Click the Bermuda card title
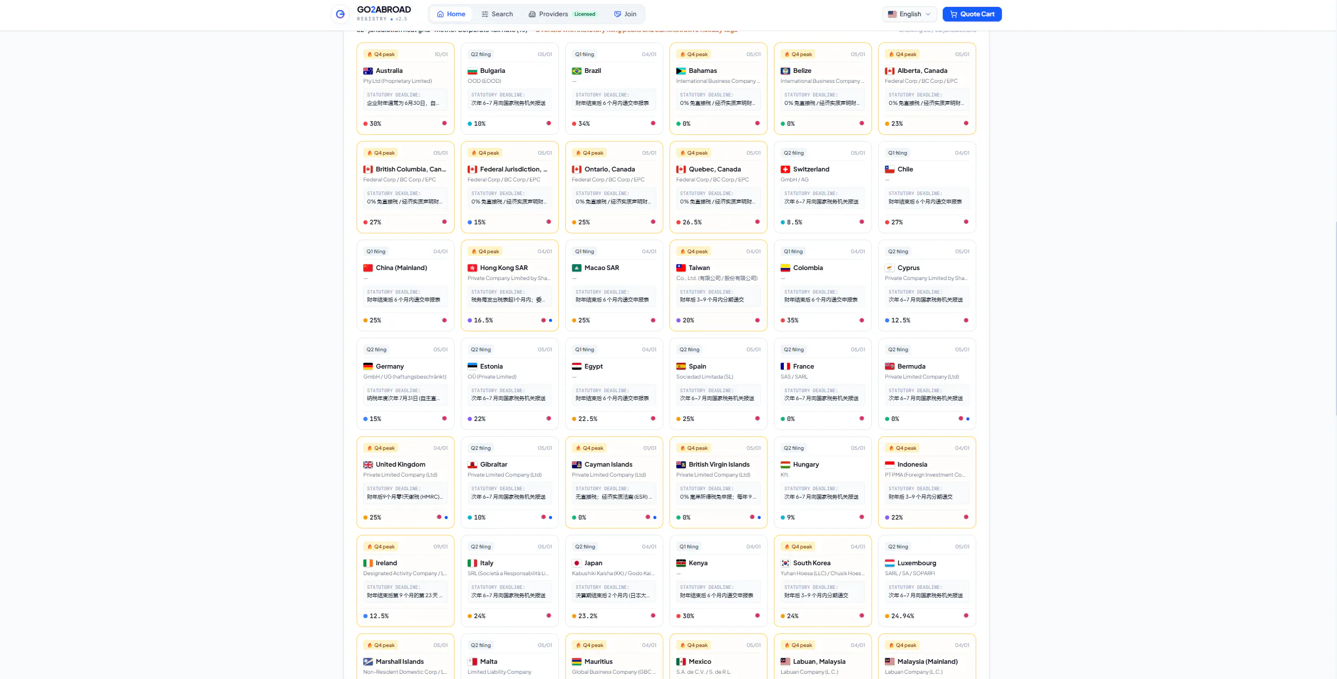The width and height of the screenshot is (1337, 679). (911, 367)
